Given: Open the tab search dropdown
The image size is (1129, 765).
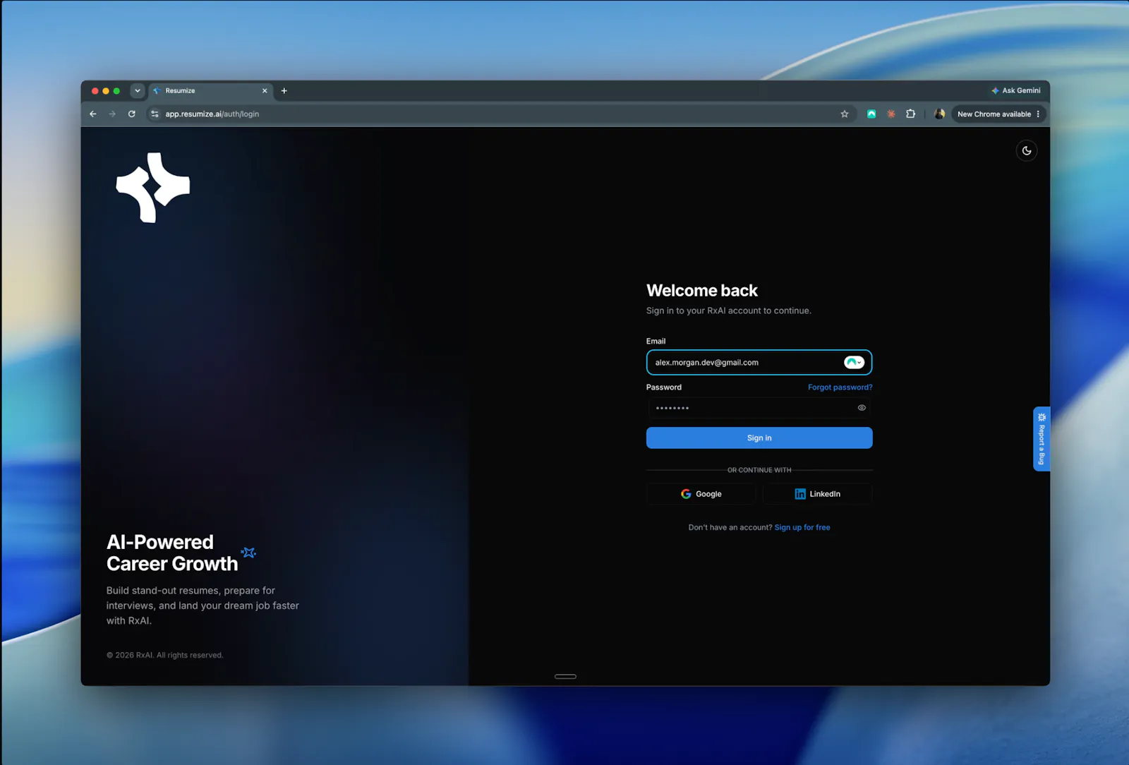Looking at the screenshot, I should [138, 90].
